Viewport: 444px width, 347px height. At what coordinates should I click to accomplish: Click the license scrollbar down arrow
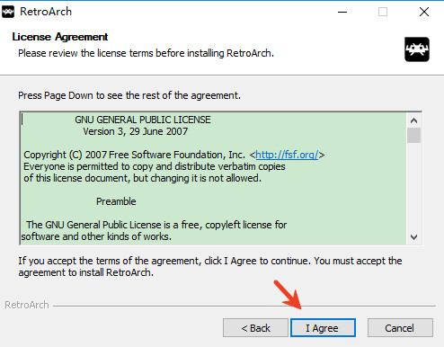(x=413, y=237)
